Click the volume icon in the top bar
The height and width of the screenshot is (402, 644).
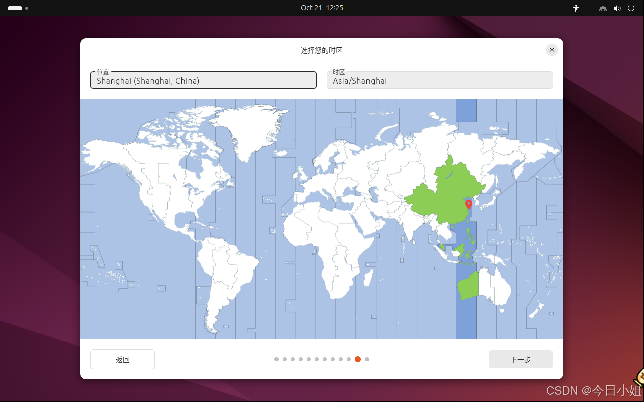point(617,8)
